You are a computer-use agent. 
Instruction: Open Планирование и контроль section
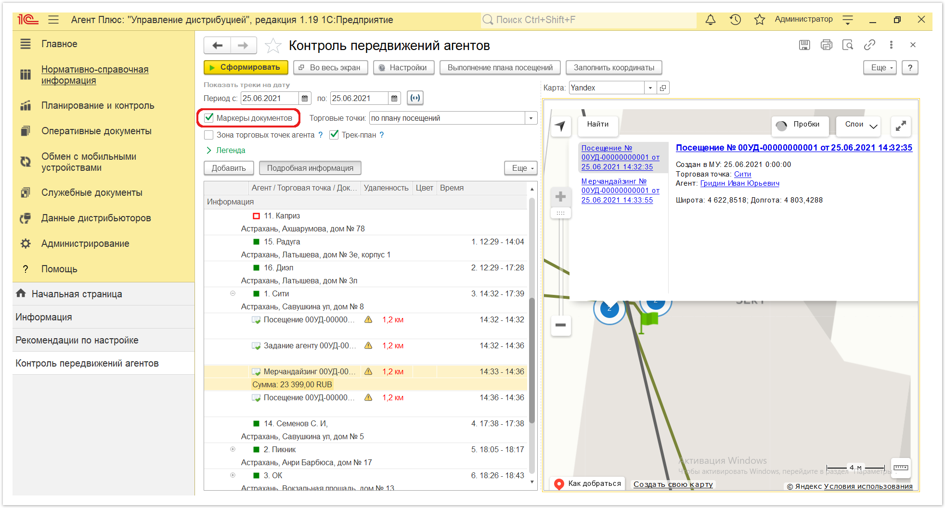(98, 106)
